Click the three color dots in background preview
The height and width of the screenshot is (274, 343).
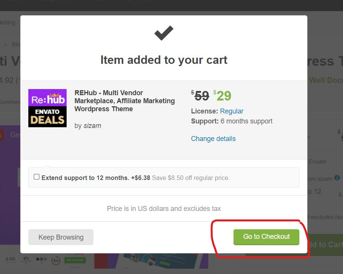[x=41, y=259]
